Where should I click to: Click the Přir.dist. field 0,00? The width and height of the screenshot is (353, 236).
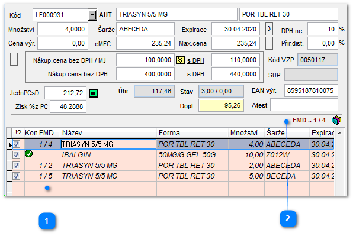[x=323, y=43]
